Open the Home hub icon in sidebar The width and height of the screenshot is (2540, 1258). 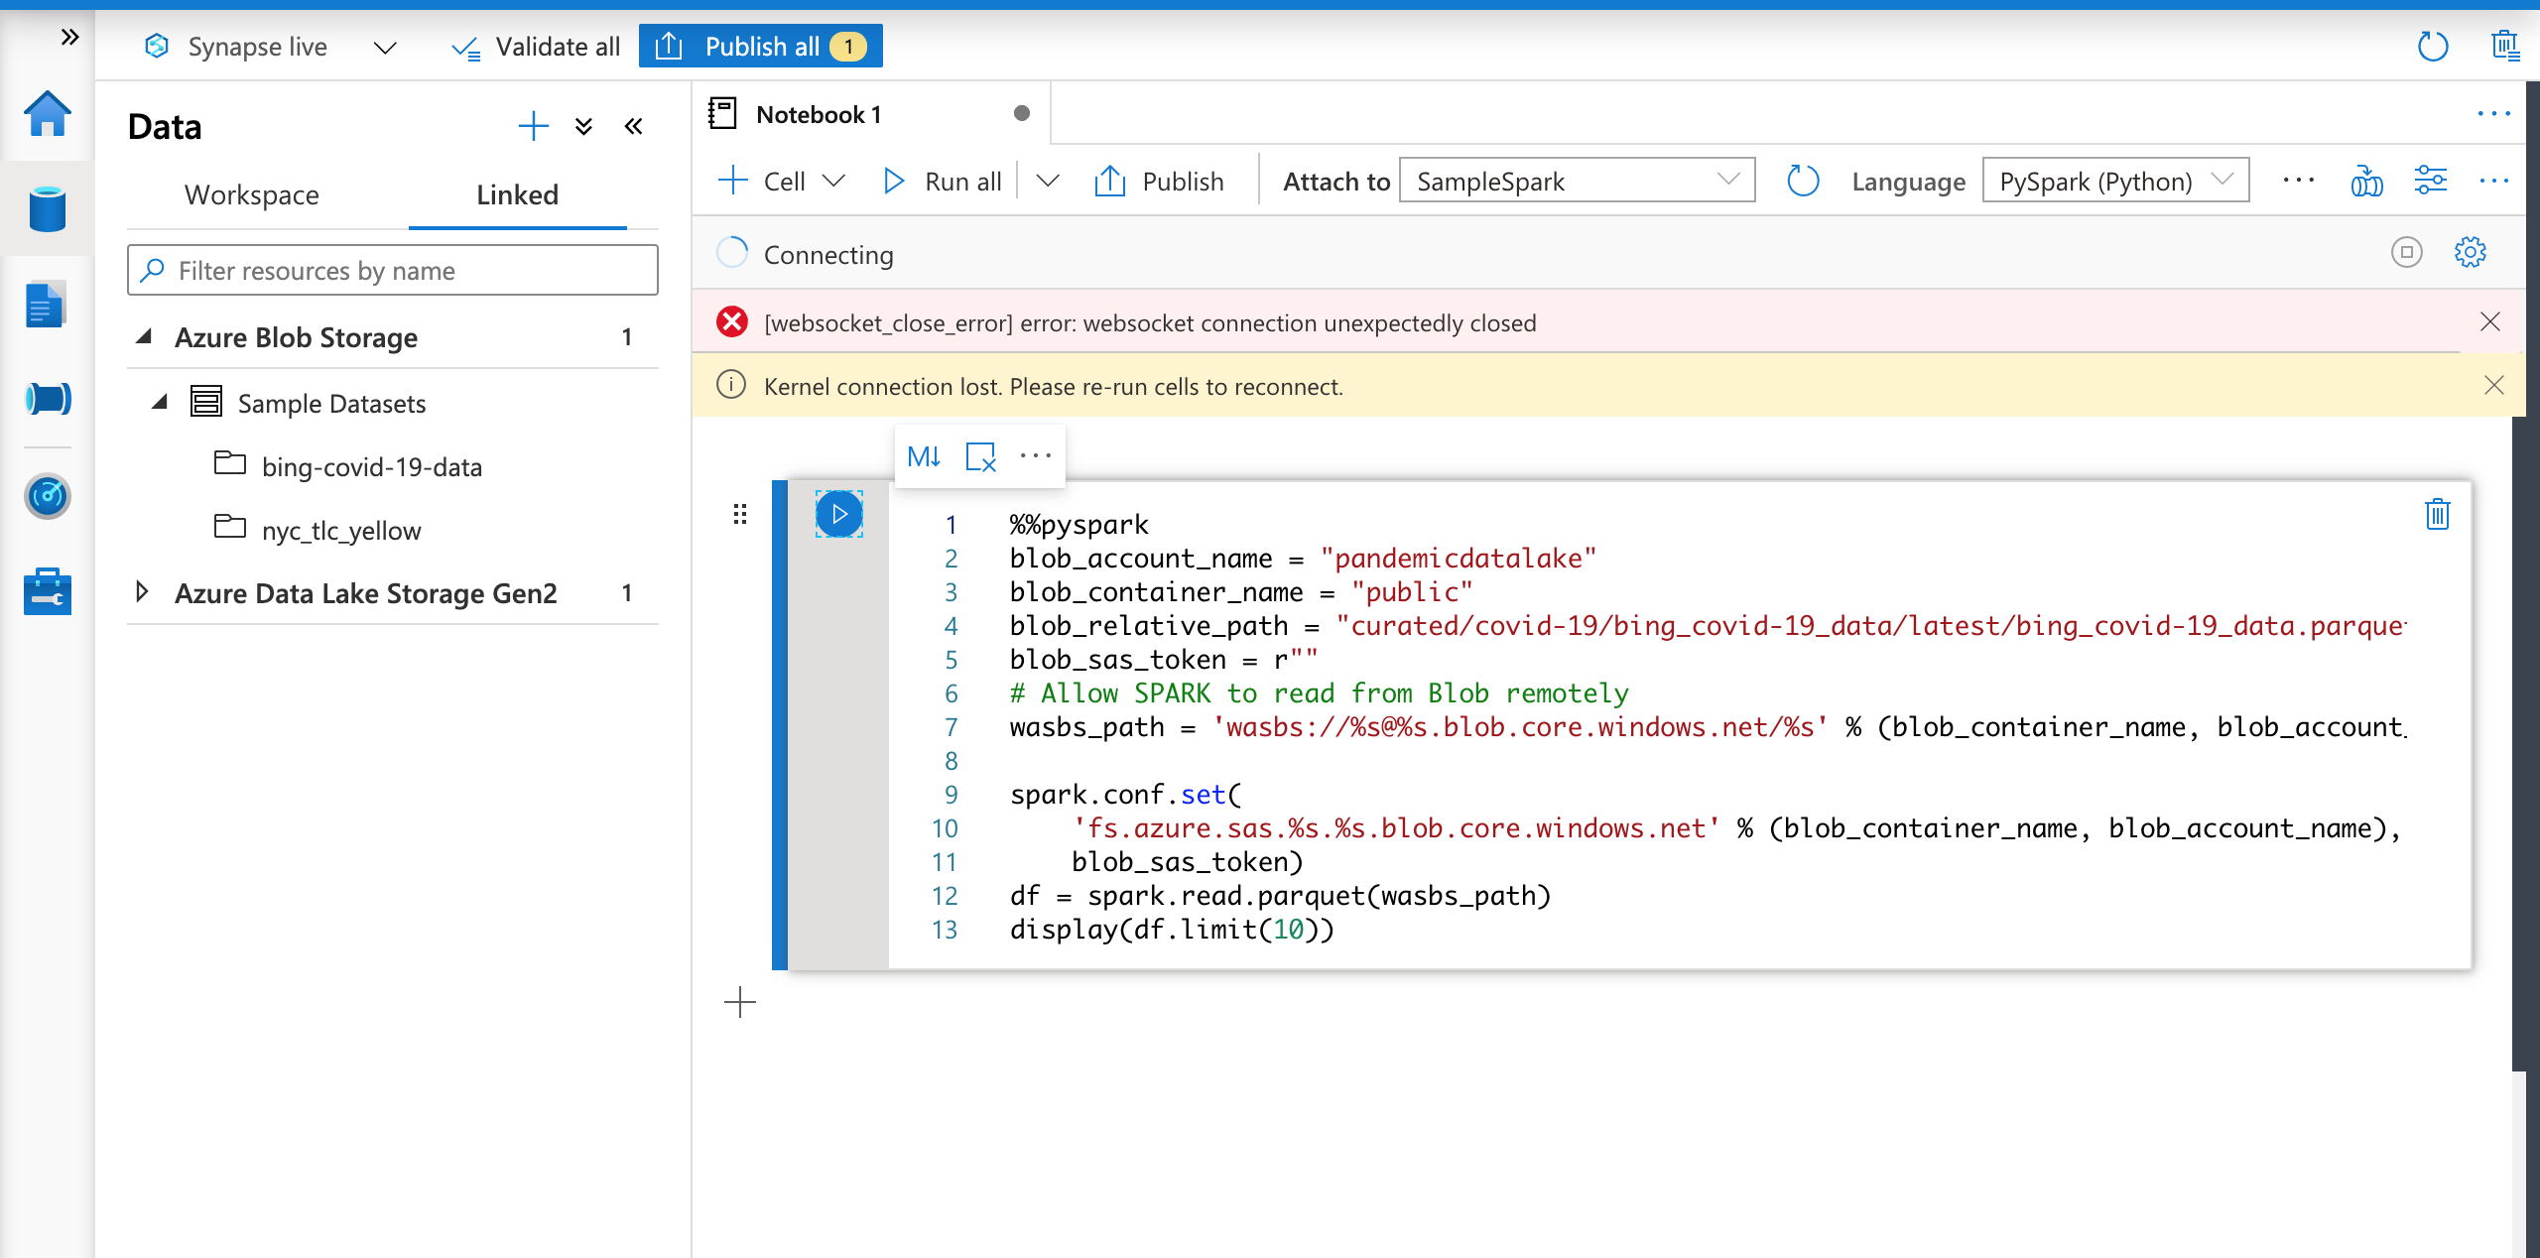(47, 114)
